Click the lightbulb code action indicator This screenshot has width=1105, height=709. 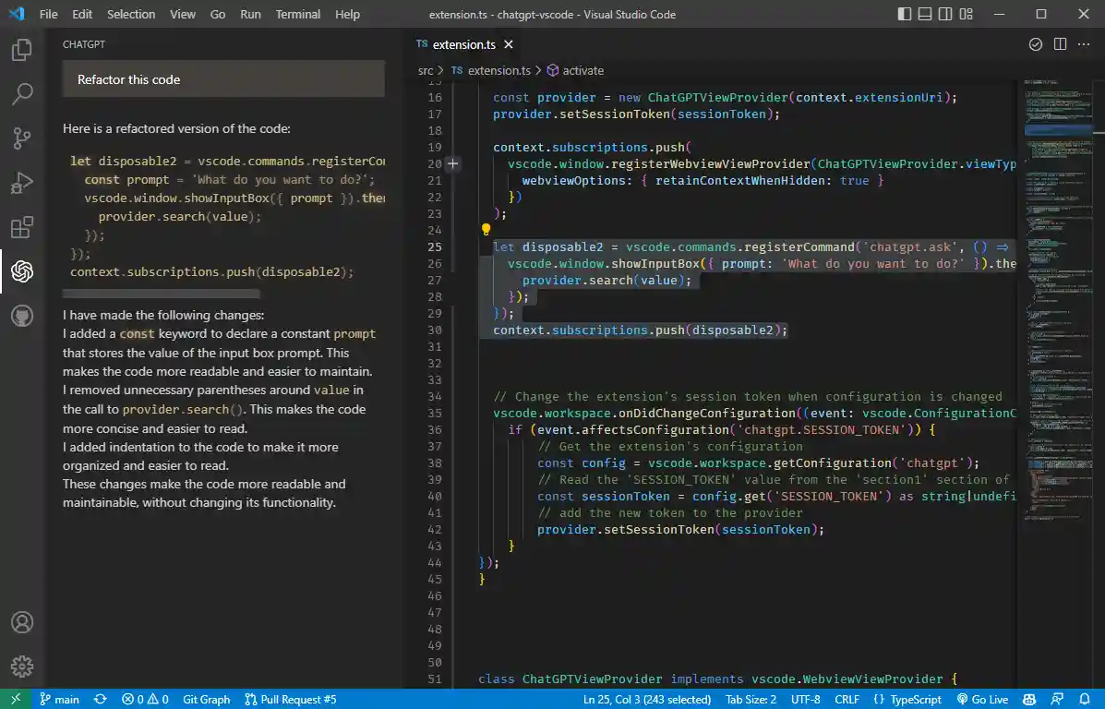[486, 228]
